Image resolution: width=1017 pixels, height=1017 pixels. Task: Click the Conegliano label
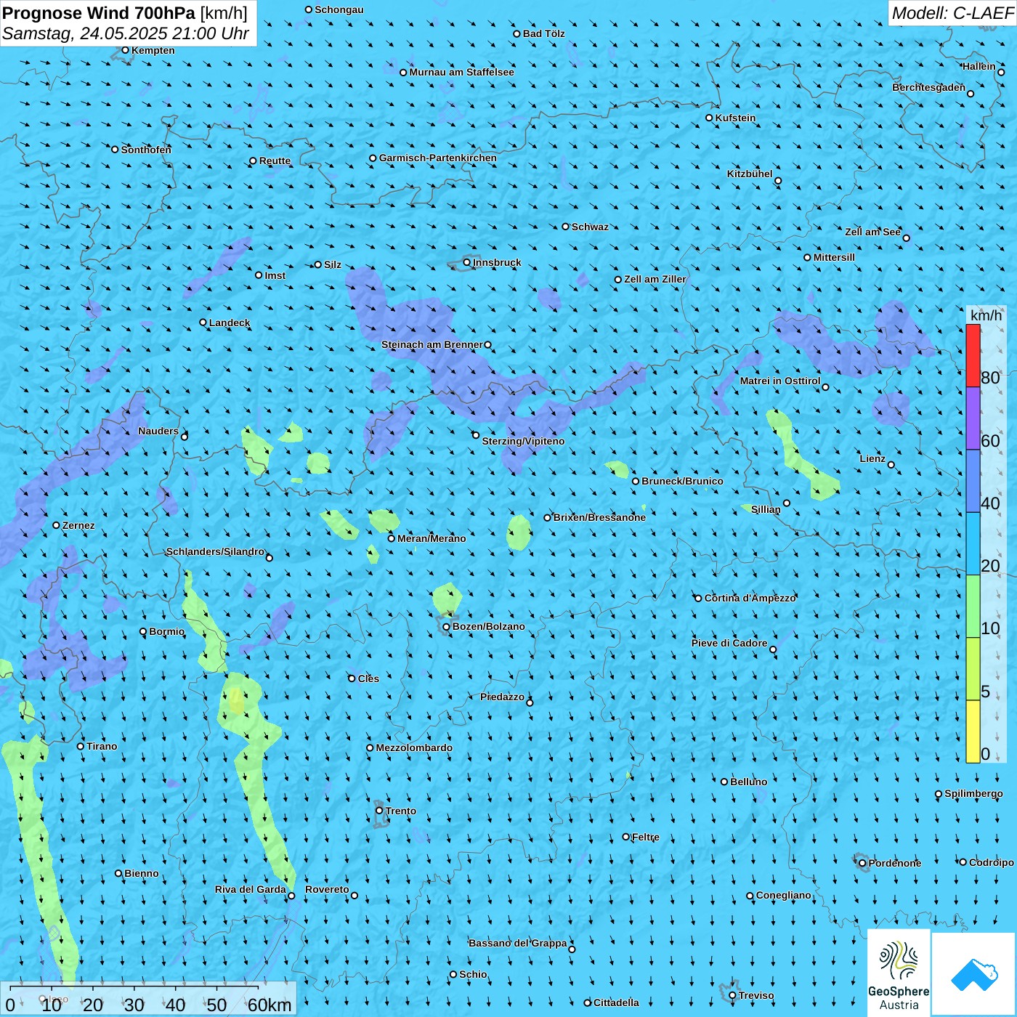[784, 895]
